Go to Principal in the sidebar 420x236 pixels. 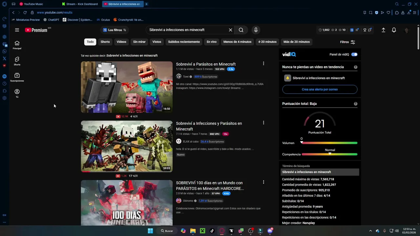[x=17, y=45]
